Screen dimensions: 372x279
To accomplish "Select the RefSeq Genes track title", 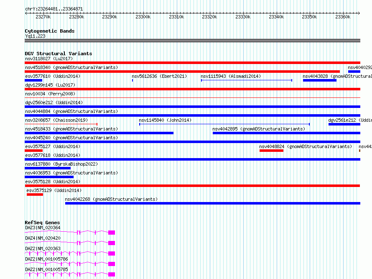I will point(43,223).
